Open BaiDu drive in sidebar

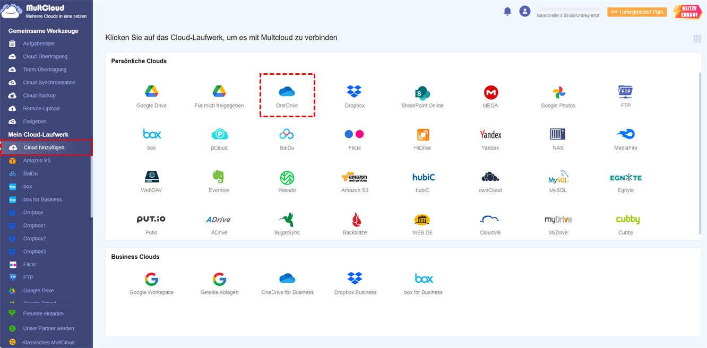pyautogui.click(x=31, y=173)
